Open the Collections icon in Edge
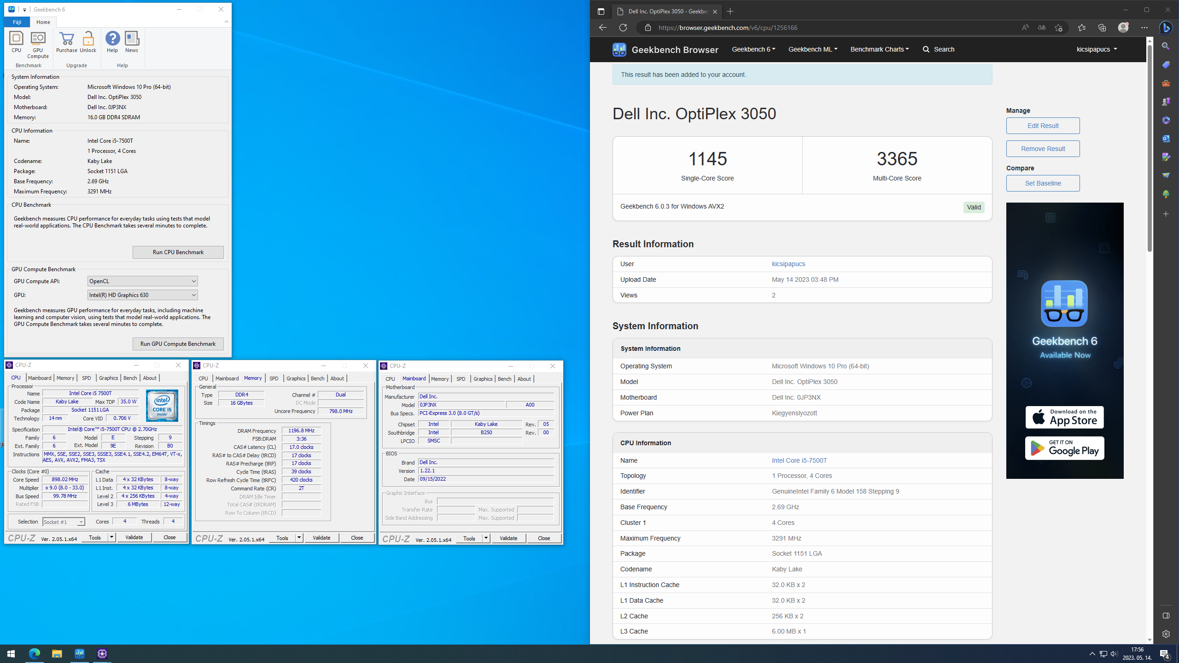The width and height of the screenshot is (1179, 663). click(x=1102, y=28)
